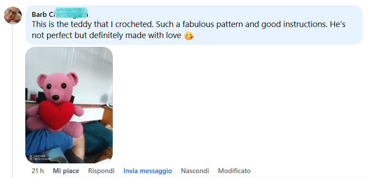View edit history via Modificato
This screenshot has height=178, width=379.
(x=234, y=170)
